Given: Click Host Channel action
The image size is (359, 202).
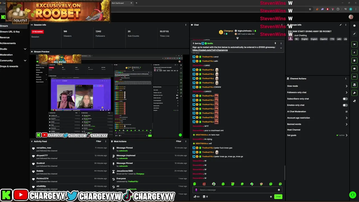Looking at the screenshot, I should (294, 130).
